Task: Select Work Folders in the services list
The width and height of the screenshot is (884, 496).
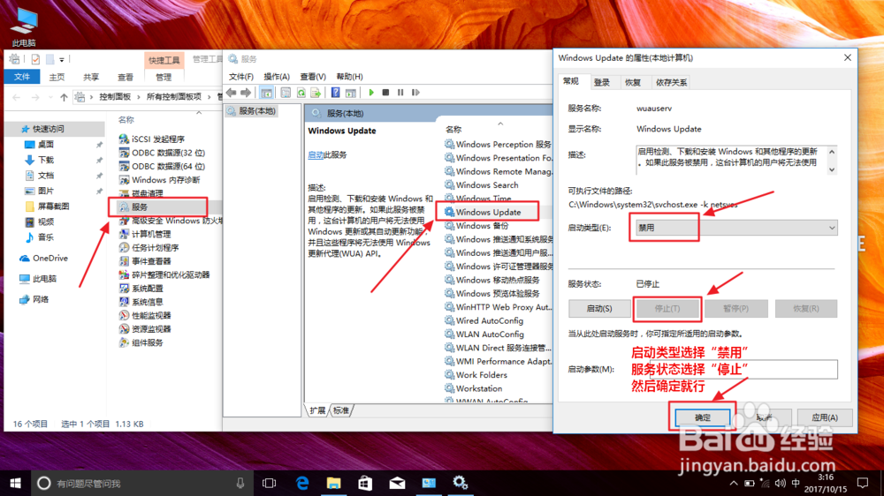Action: coord(481,375)
